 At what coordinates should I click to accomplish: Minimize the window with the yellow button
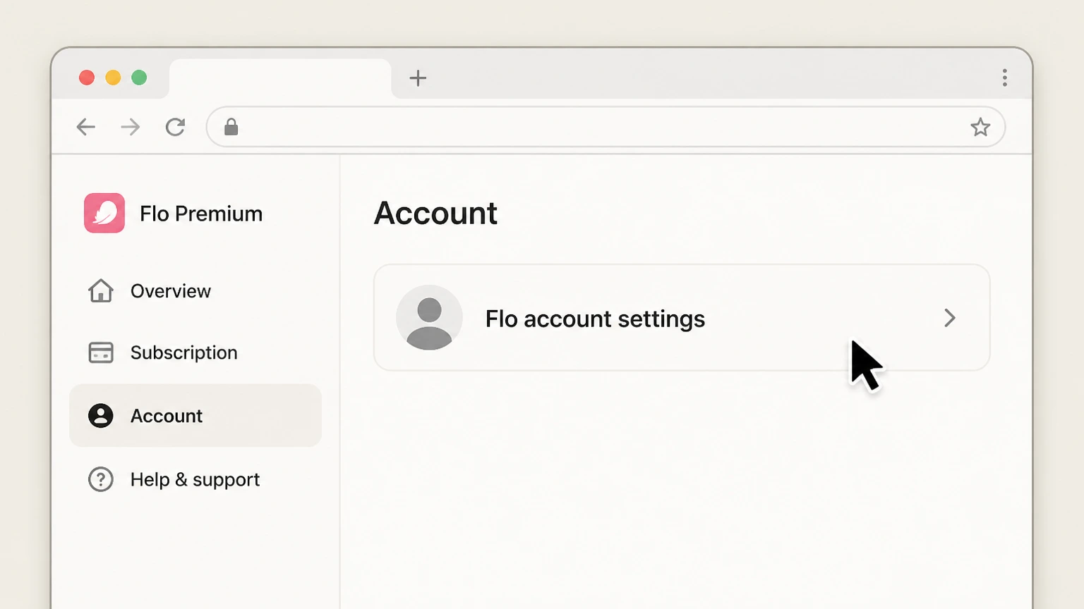tap(113, 78)
